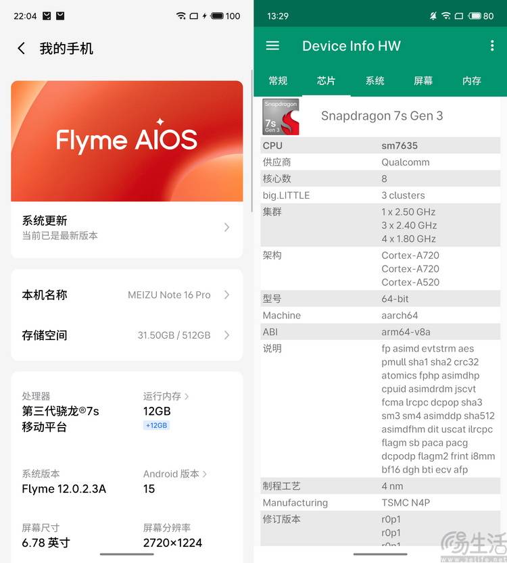Viewport: 507px width, 563px height.
Task: Open the 内存 tab
Action: pyautogui.click(x=471, y=81)
